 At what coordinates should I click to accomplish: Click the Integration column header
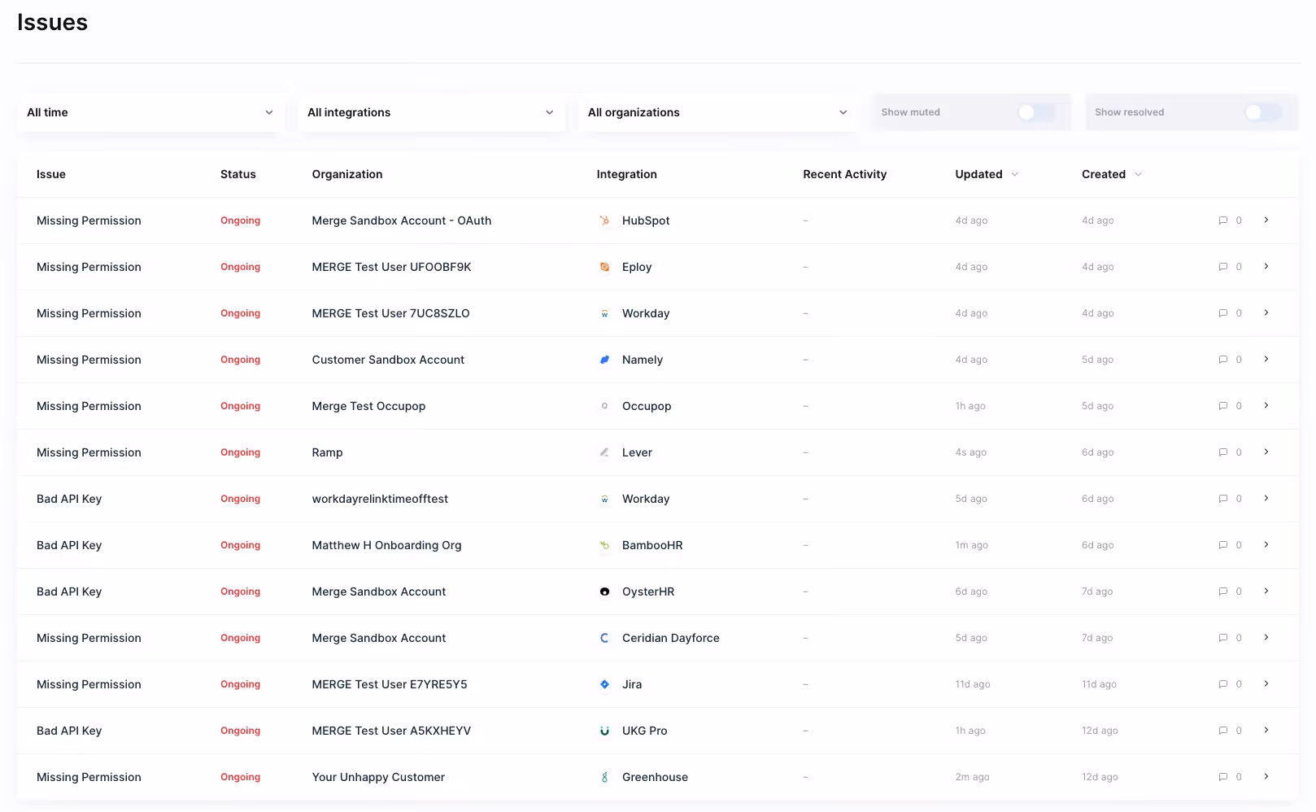626,174
